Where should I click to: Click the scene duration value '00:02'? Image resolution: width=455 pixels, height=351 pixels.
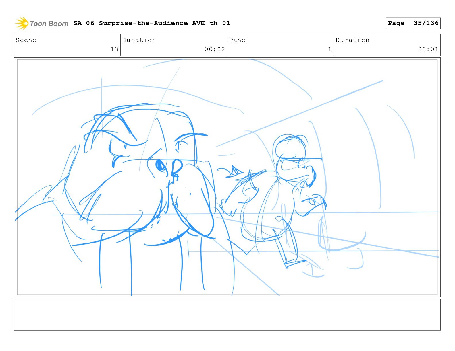[x=215, y=49]
